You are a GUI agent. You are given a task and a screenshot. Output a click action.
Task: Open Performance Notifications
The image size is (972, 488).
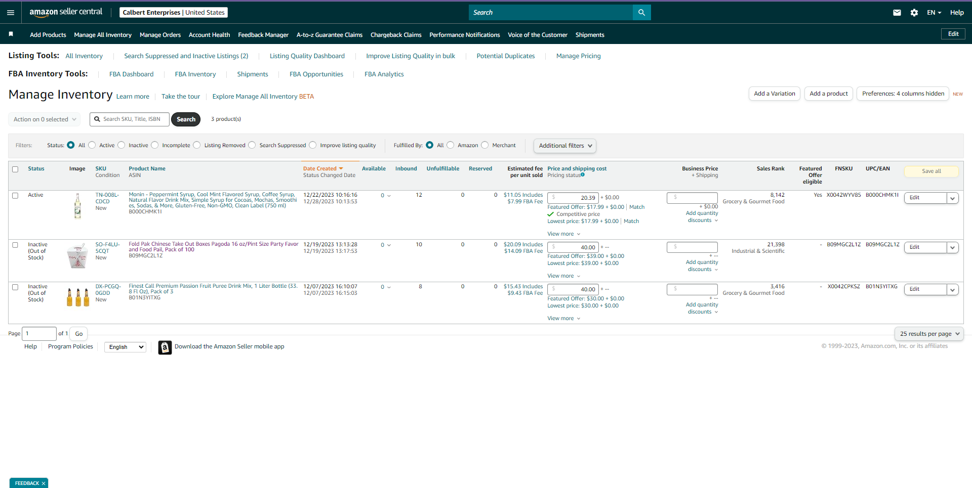[465, 35]
